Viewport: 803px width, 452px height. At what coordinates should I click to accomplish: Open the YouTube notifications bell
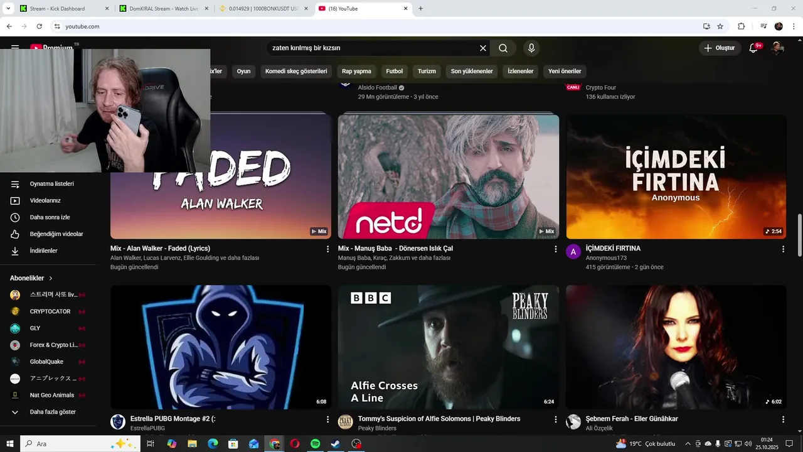754,48
